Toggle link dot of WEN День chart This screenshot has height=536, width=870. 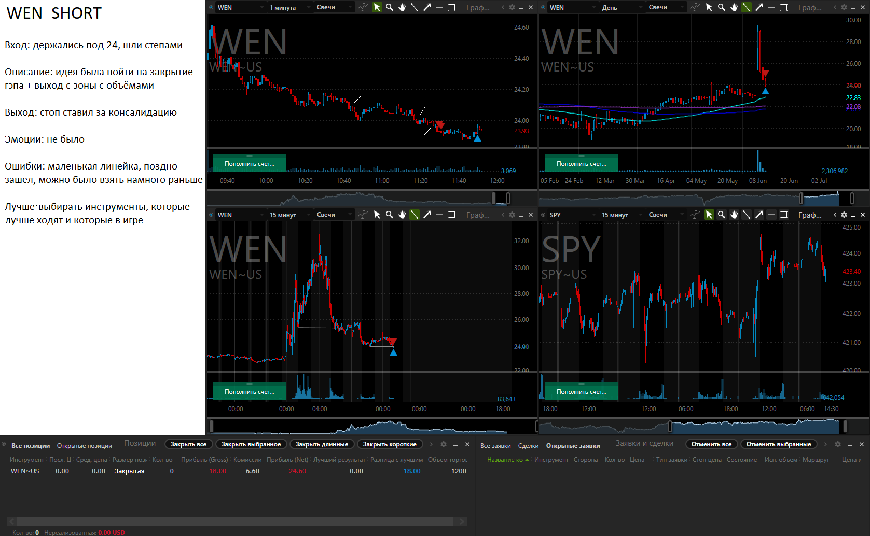(543, 7)
